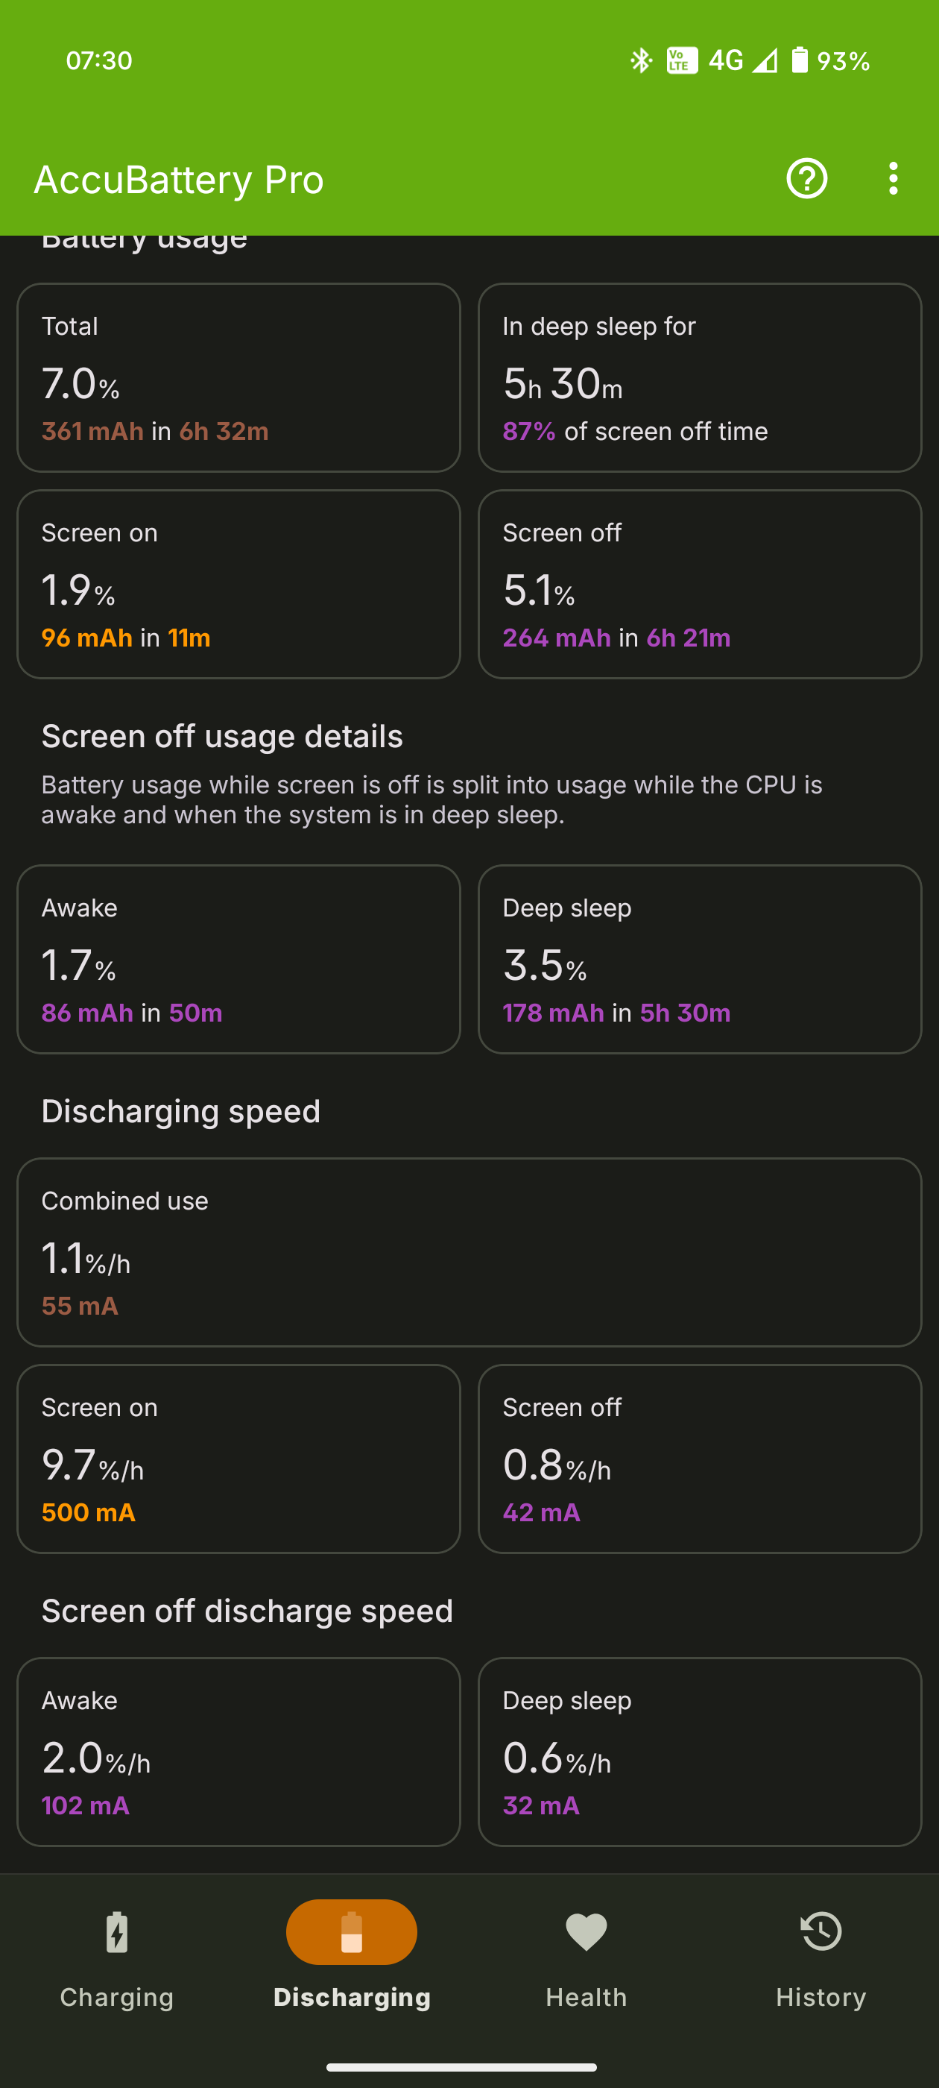Tap the Deep sleep 3.5% card
Screen dimensions: 939x2088
pyautogui.click(x=699, y=960)
